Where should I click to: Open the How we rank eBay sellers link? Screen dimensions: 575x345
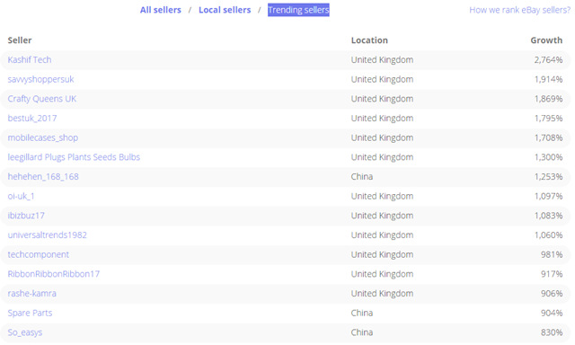point(520,10)
